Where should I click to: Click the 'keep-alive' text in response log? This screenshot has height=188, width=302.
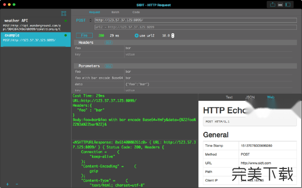click(102, 156)
